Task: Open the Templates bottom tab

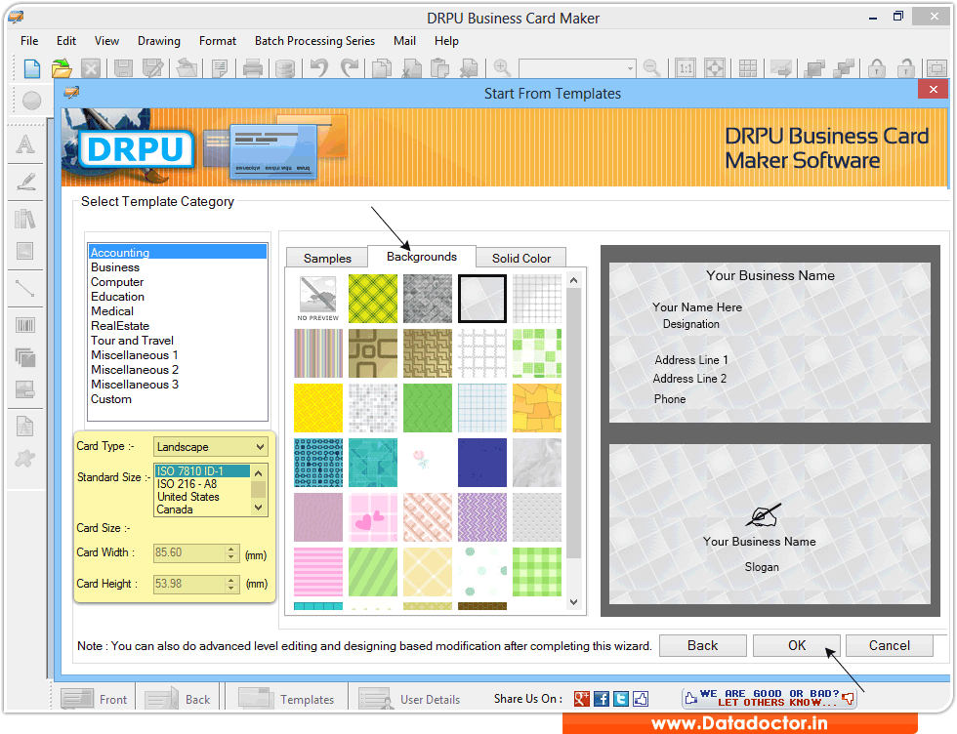Action: click(287, 699)
